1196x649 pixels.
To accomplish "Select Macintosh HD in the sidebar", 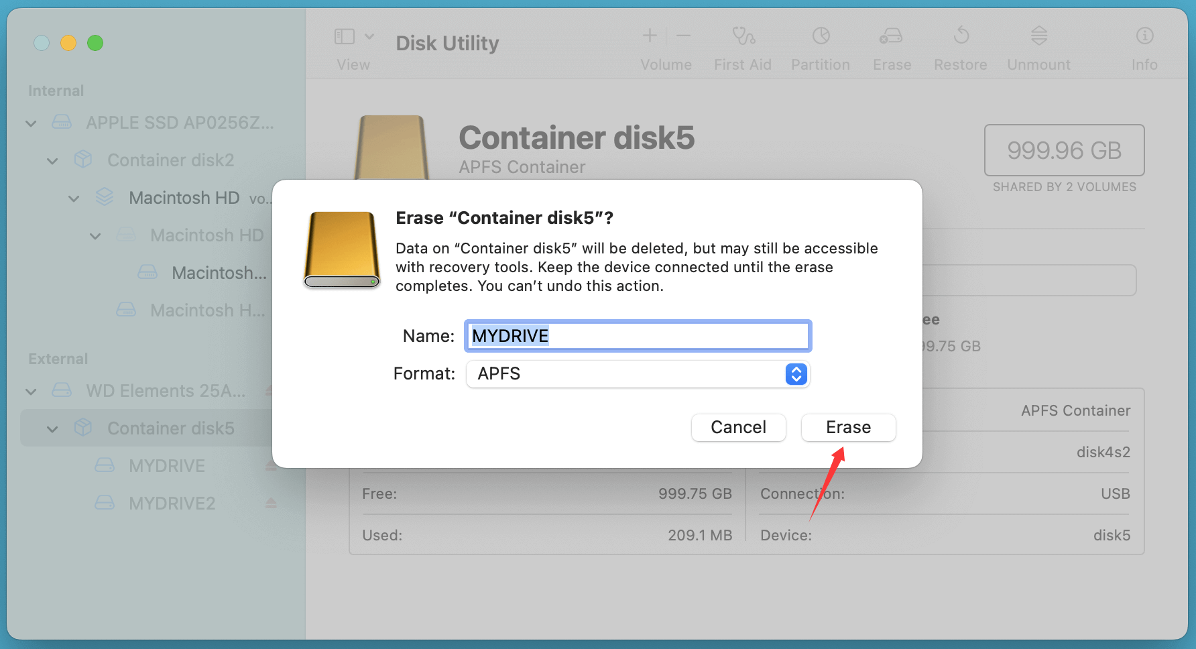I will 184,197.
